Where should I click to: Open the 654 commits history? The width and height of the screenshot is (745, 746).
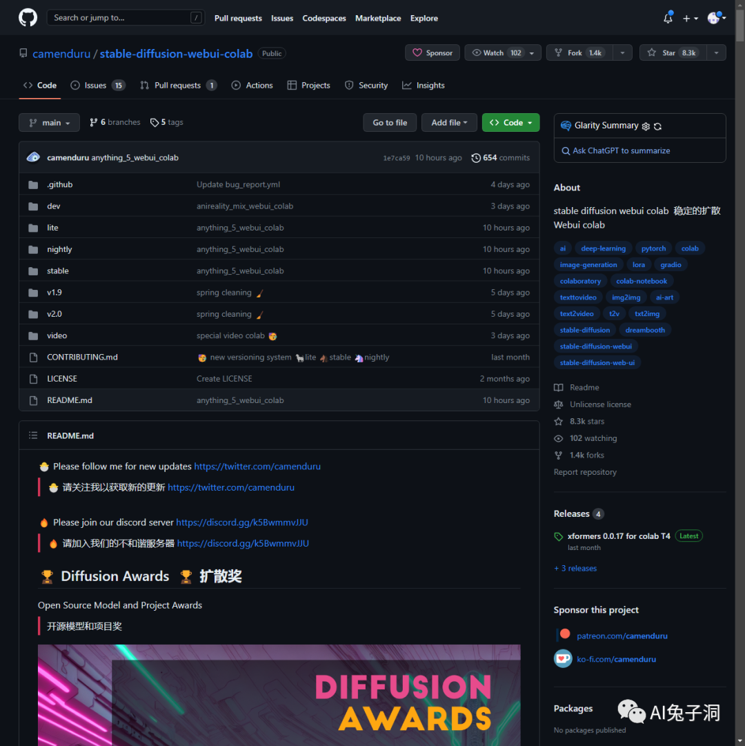coord(500,158)
